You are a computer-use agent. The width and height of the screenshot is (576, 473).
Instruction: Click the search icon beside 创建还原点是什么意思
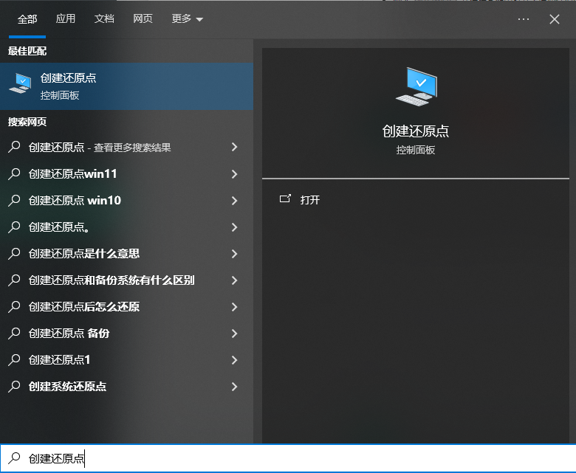(x=14, y=254)
